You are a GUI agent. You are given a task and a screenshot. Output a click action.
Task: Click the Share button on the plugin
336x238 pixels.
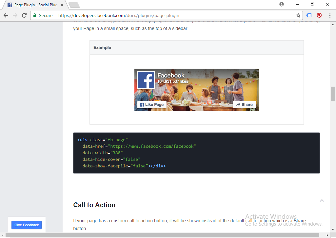(x=245, y=105)
